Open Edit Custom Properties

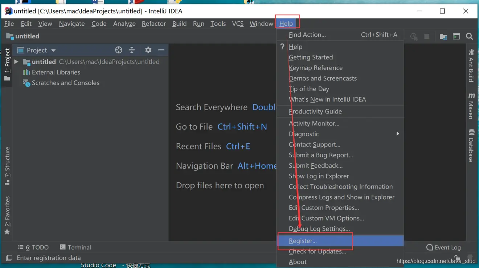340,207
